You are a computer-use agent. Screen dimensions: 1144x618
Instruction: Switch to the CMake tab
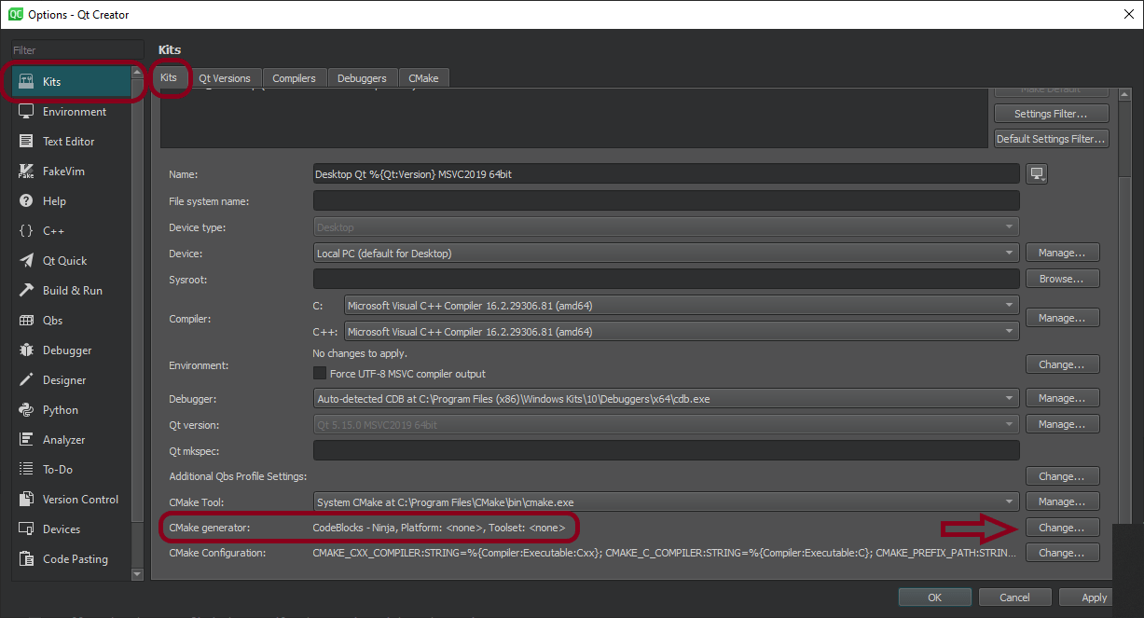point(423,78)
